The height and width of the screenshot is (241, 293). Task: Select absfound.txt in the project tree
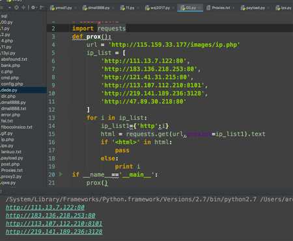point(14,59)
